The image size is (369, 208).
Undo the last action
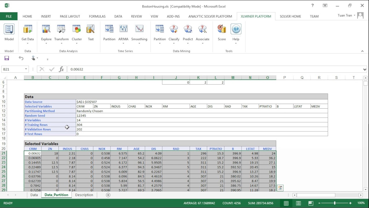21,58
